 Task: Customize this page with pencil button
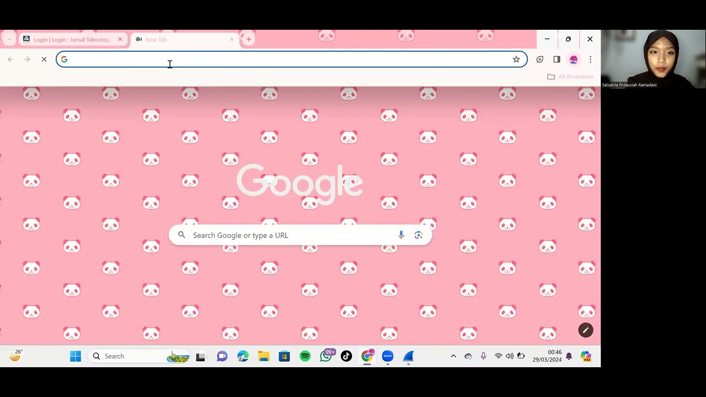(x=586, y=330)
